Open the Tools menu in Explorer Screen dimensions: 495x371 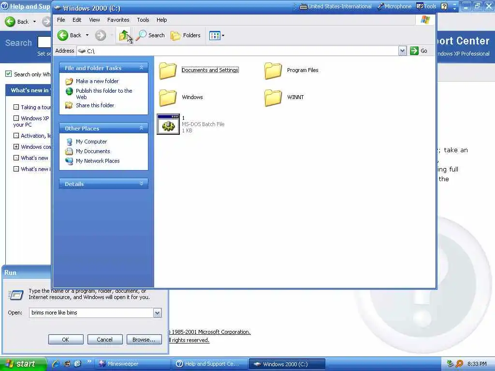(x=143, y=20)
